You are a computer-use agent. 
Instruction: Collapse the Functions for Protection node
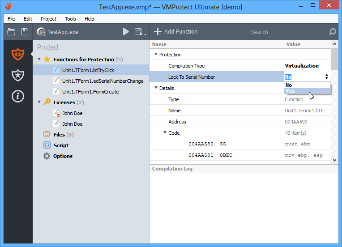point(39,59)
